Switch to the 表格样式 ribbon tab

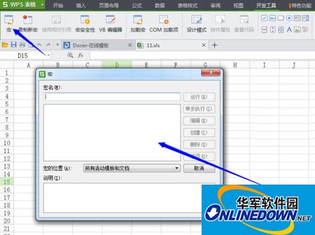[188, 5]
